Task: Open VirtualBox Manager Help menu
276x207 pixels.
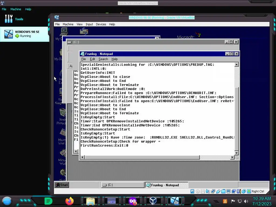Action: pyautogui.click(x=28, y=9)
